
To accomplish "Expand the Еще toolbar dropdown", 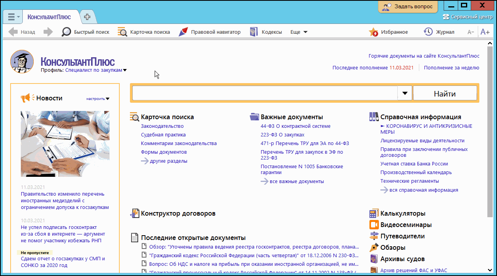I will pos(299,32).
